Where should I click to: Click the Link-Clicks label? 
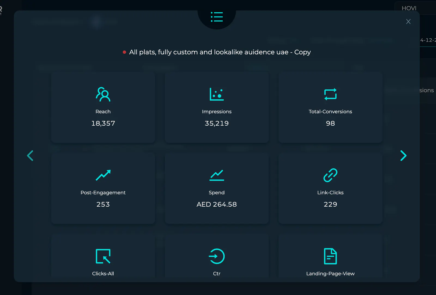pos(330,192)
